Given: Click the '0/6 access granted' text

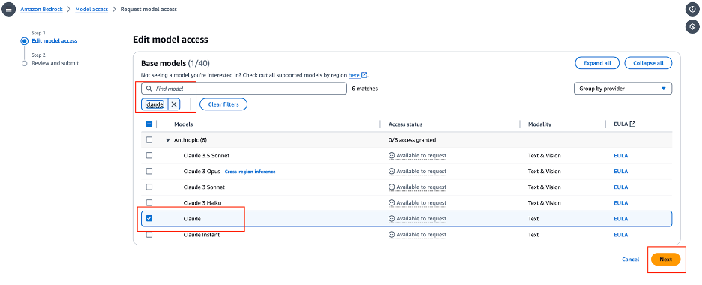Looking at the screenshot, I should coord(412,140).
